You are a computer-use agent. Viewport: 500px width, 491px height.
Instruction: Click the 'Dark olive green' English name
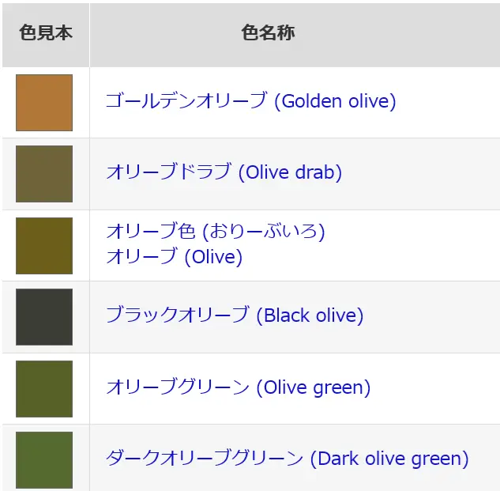click(x=389, y=459)
